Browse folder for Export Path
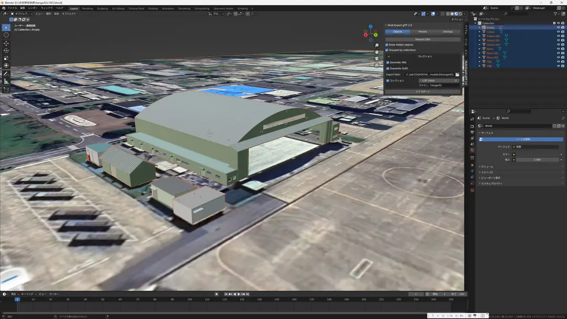567x319 pixels. tap(457, 75)
